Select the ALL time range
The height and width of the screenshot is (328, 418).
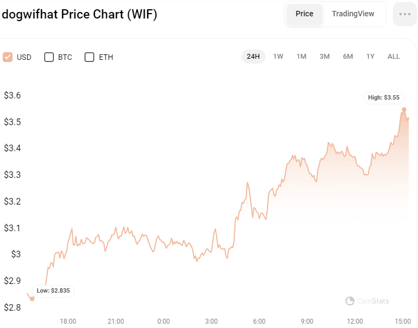[x=393, y=57]
